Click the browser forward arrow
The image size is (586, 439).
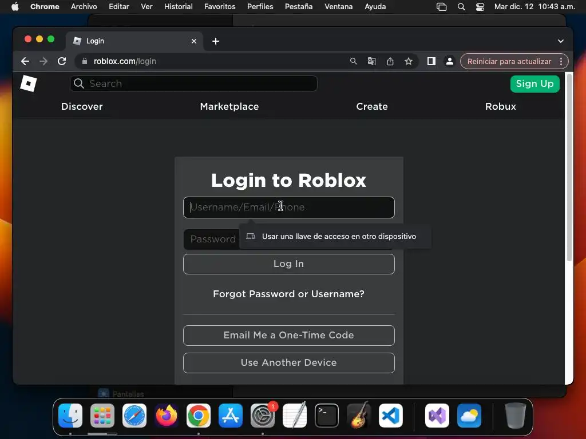[x=43, y=61]
